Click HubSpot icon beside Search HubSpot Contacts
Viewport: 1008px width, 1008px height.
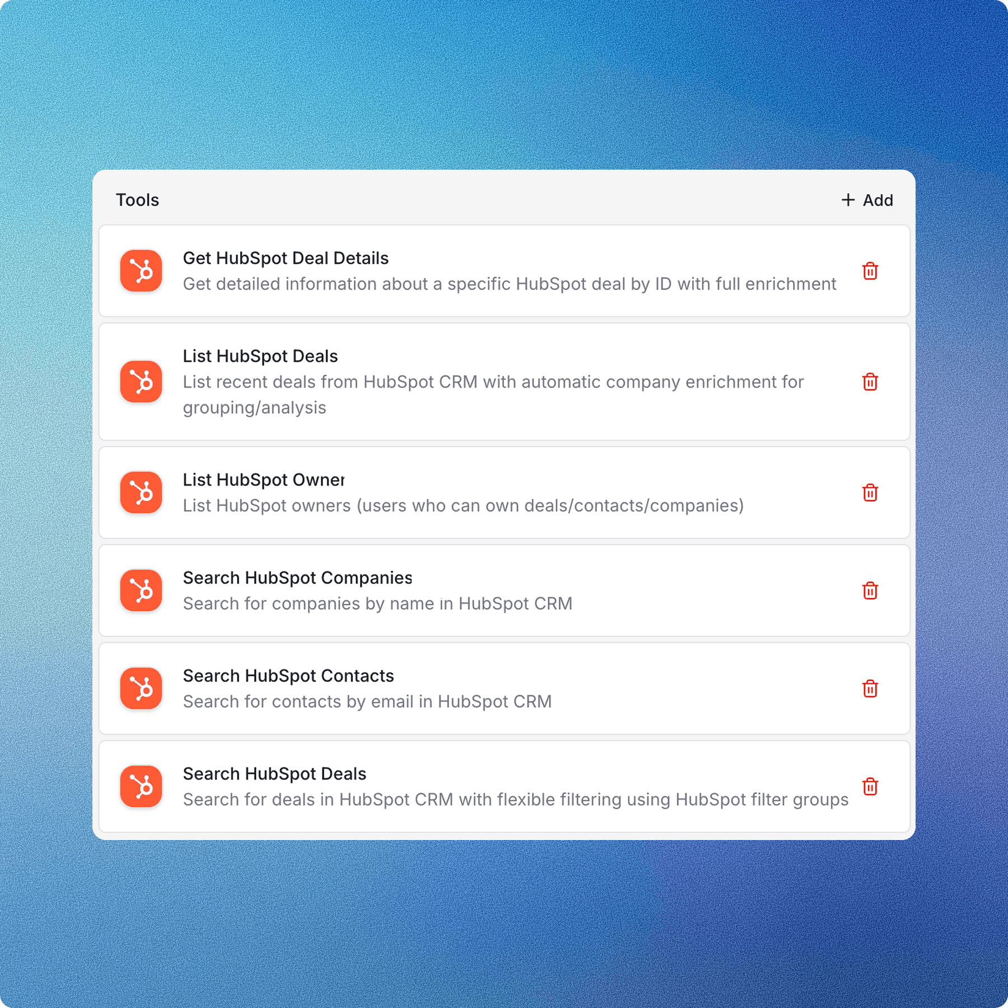pos(141,688)
